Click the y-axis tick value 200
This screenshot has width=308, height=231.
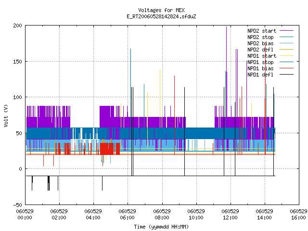(17, 26)
